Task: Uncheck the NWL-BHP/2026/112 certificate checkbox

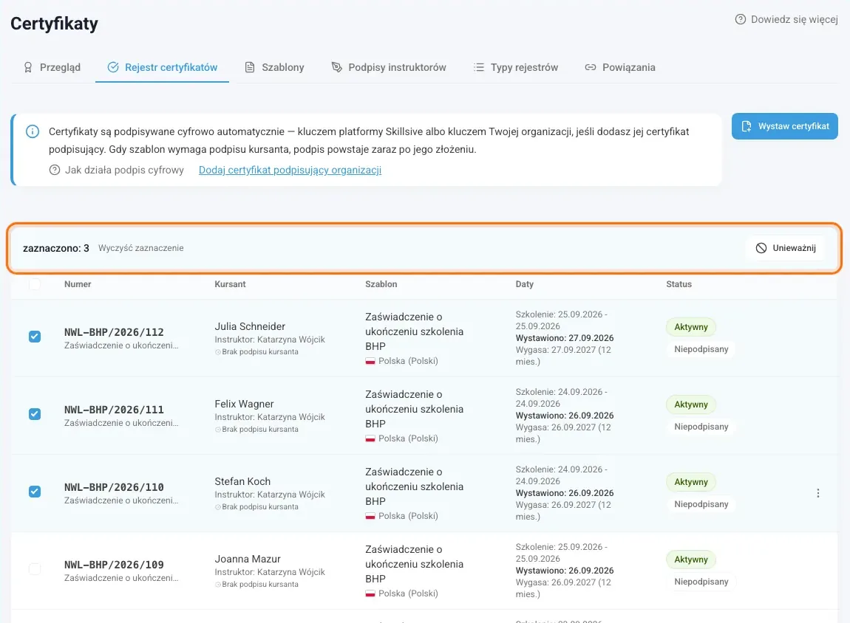Action: [x=35, y=337]
